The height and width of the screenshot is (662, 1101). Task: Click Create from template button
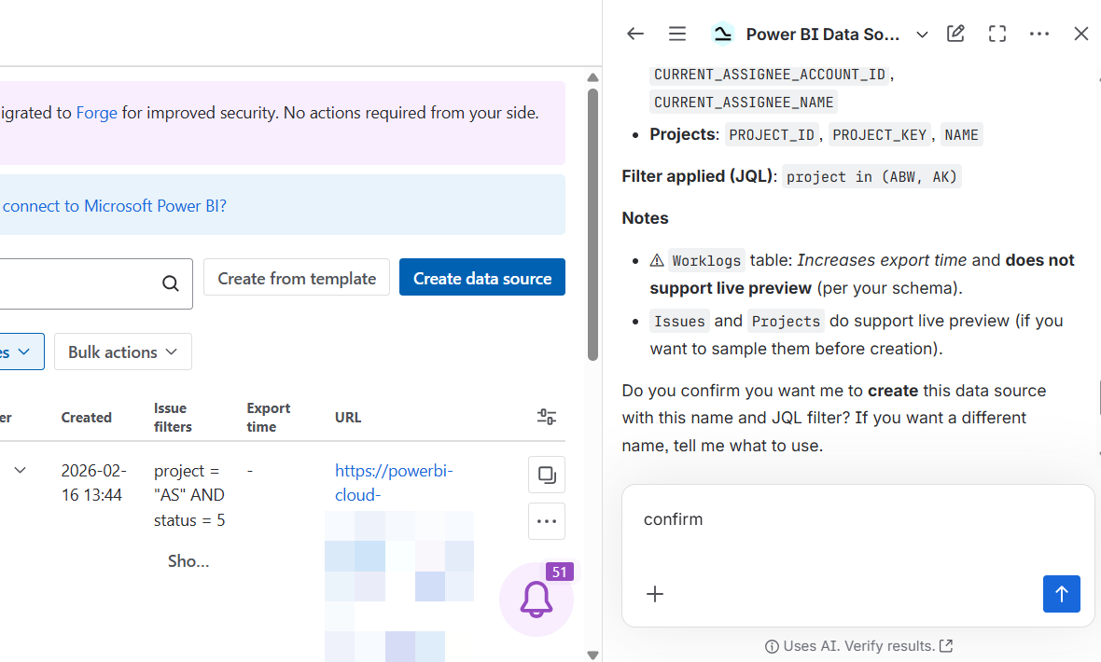(297, 278)
